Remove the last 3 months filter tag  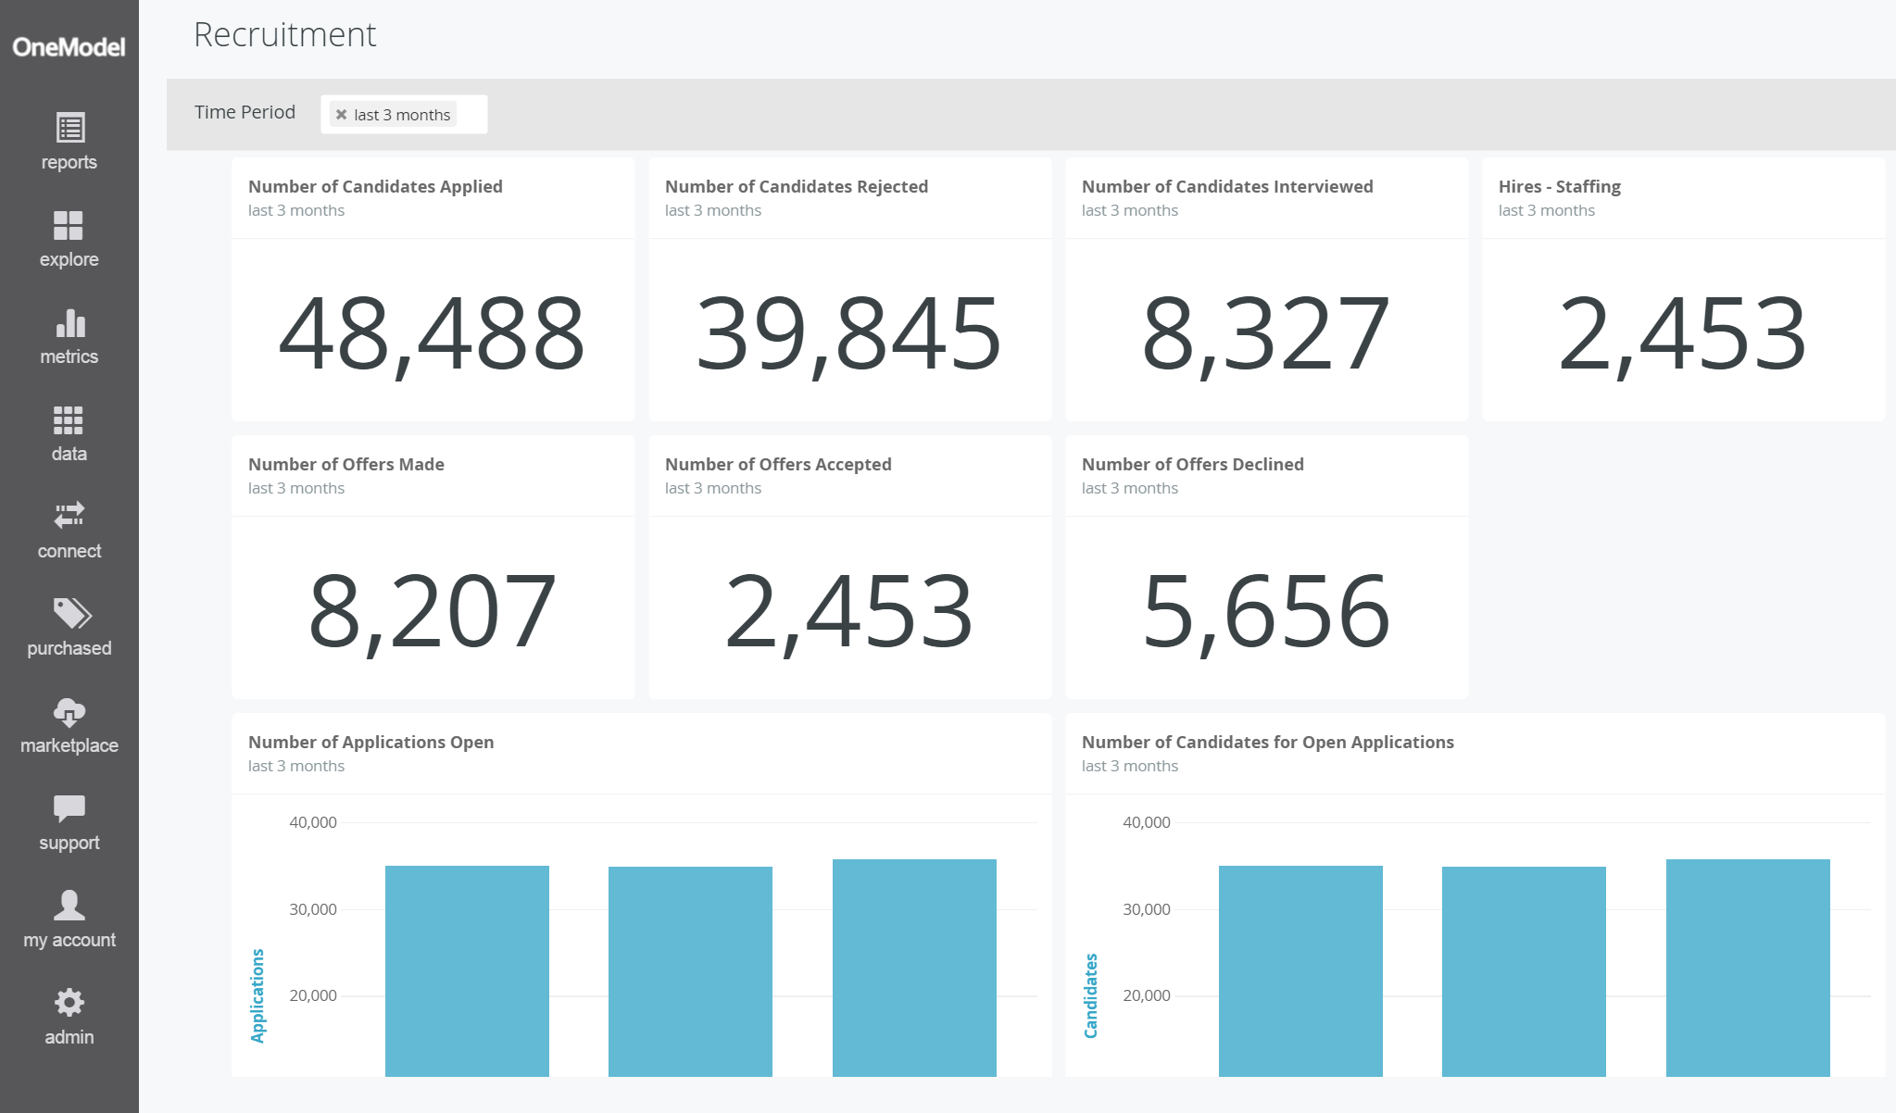click(342, 115)
